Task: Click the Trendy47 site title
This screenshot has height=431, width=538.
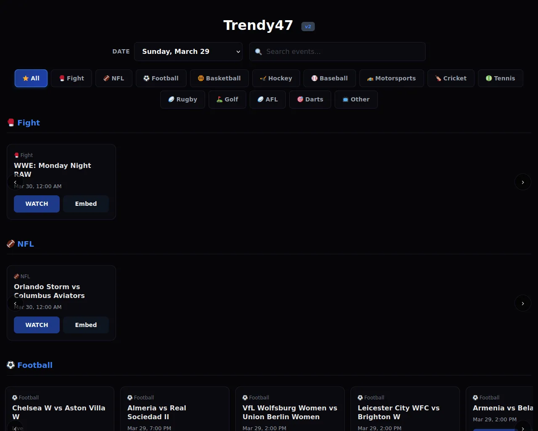Action: click(x=258, y=25)
